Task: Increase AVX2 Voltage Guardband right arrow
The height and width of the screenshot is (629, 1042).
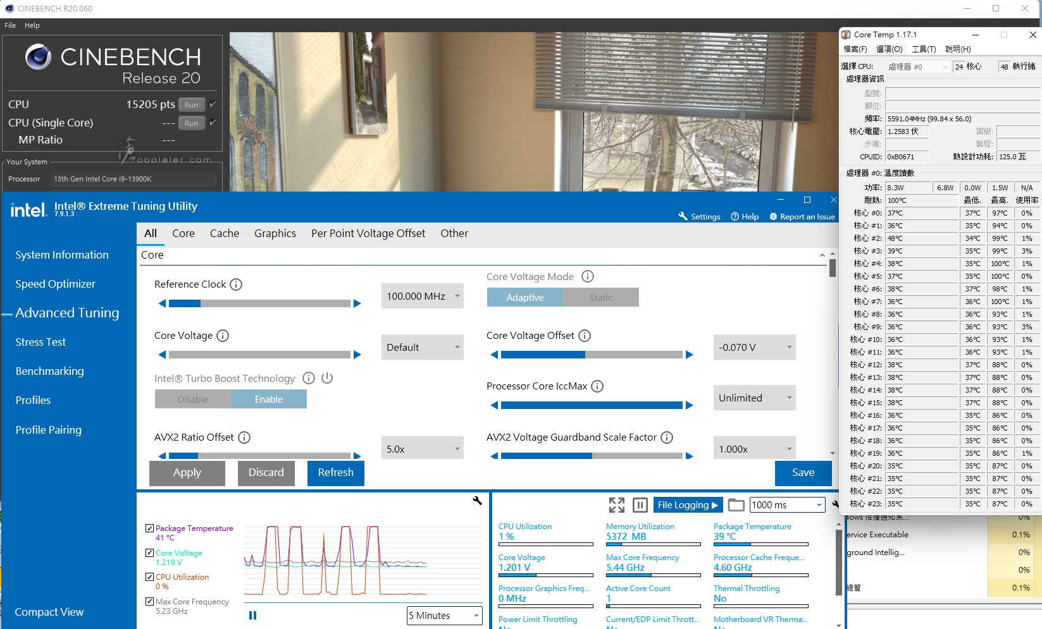Action: [690, 456]
